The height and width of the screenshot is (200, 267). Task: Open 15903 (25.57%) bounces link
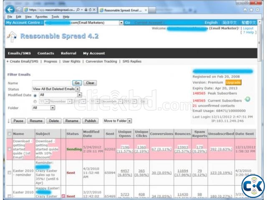183,149
